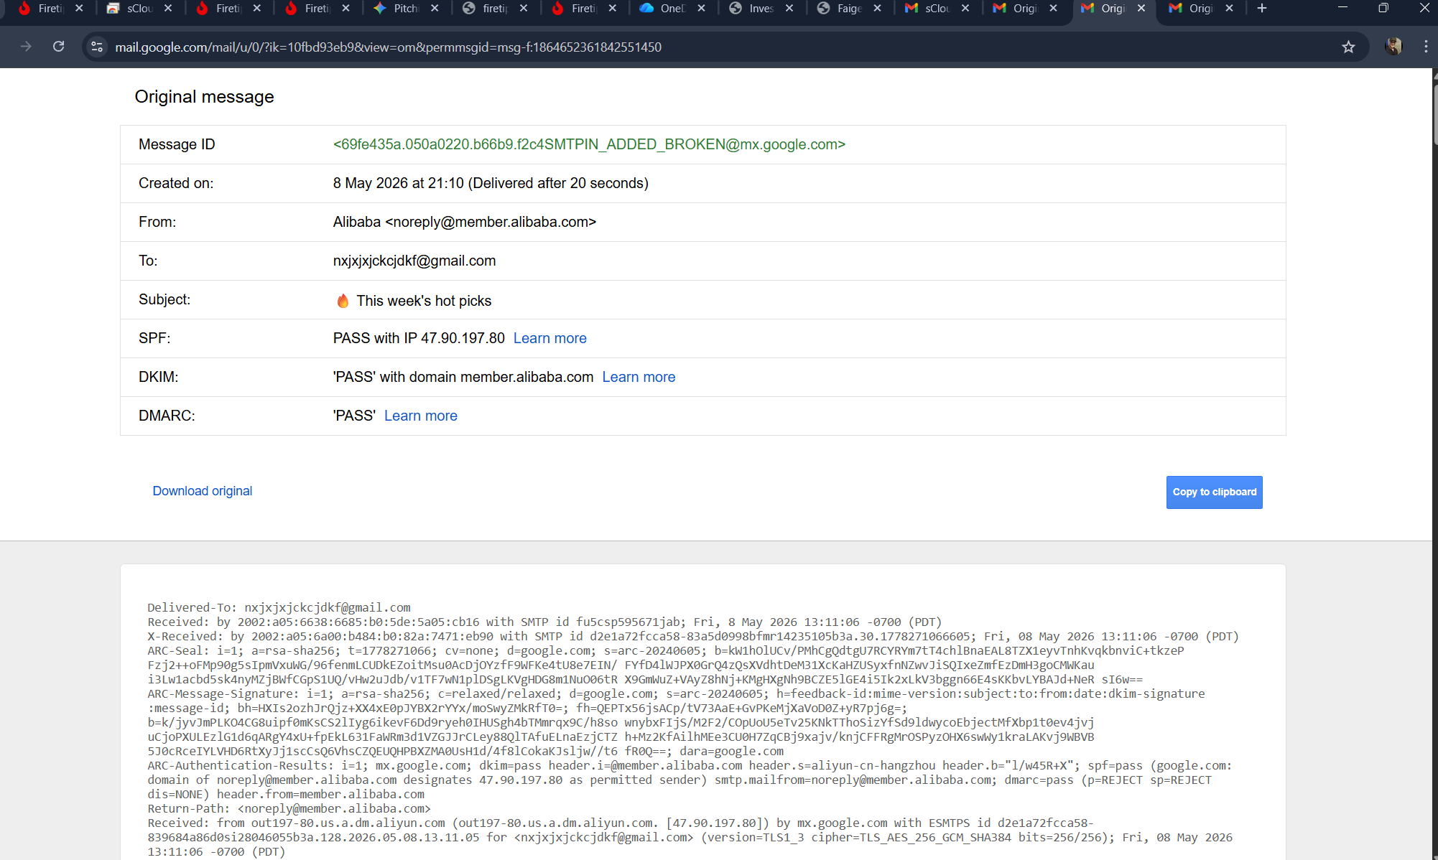This screenshot has height=860, width=1438.
Task: Close the Inves tab
Action: coord(789,8)
